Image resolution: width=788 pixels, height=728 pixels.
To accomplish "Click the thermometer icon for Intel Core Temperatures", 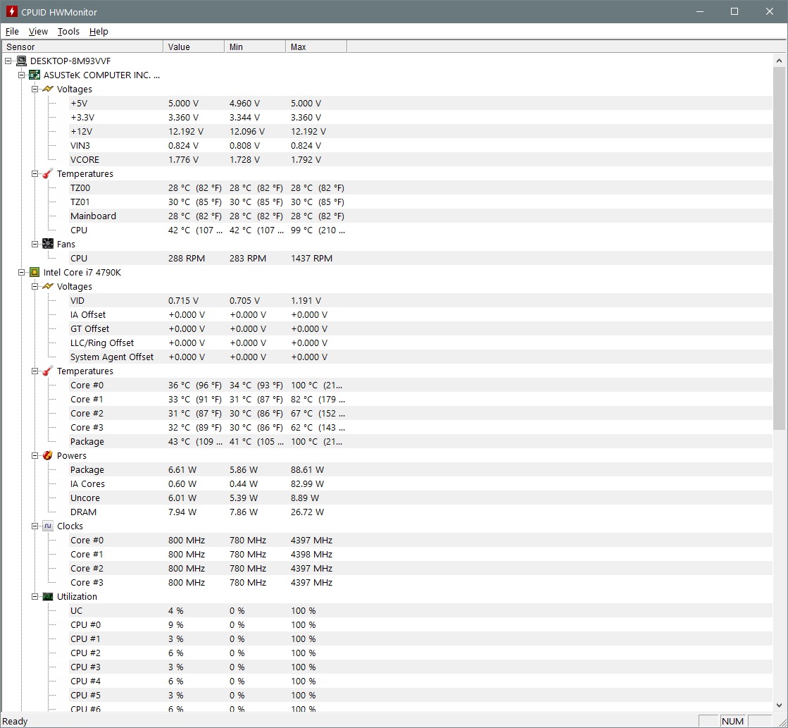I will 48,371.
